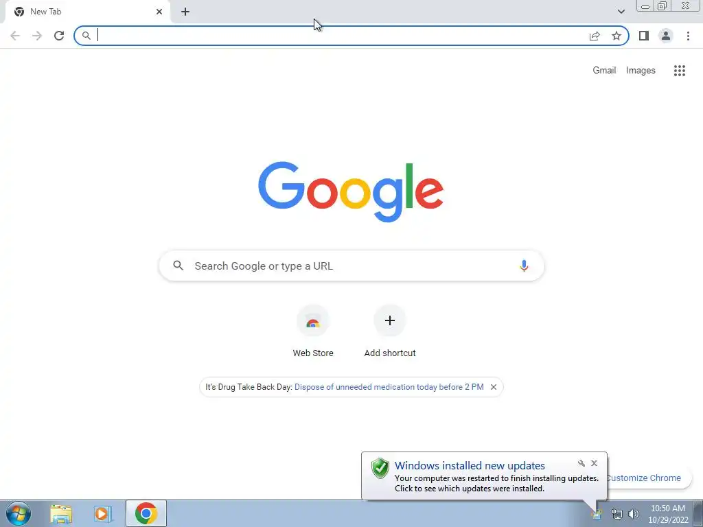The width and height of the screenshot is (703, 527).
Task: Open Gmail link
Action: click(x=604, y=71)
